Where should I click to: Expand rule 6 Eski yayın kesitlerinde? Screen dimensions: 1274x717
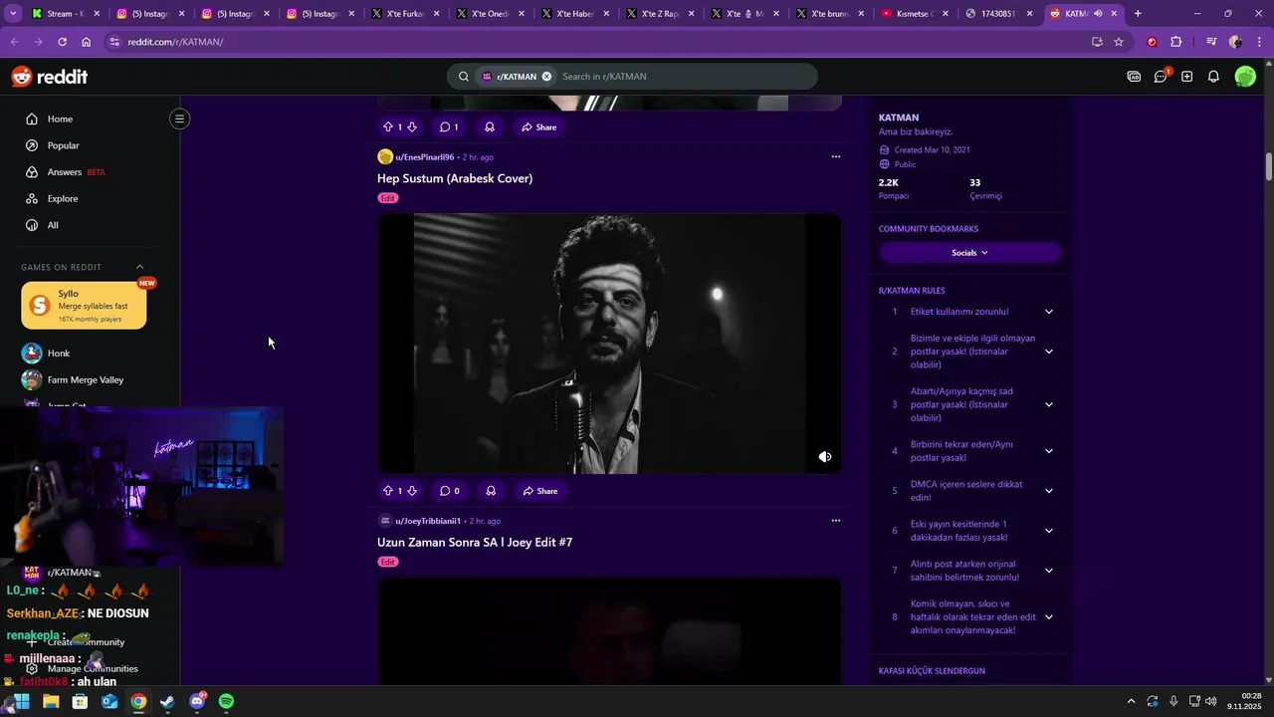[1048, 531]
